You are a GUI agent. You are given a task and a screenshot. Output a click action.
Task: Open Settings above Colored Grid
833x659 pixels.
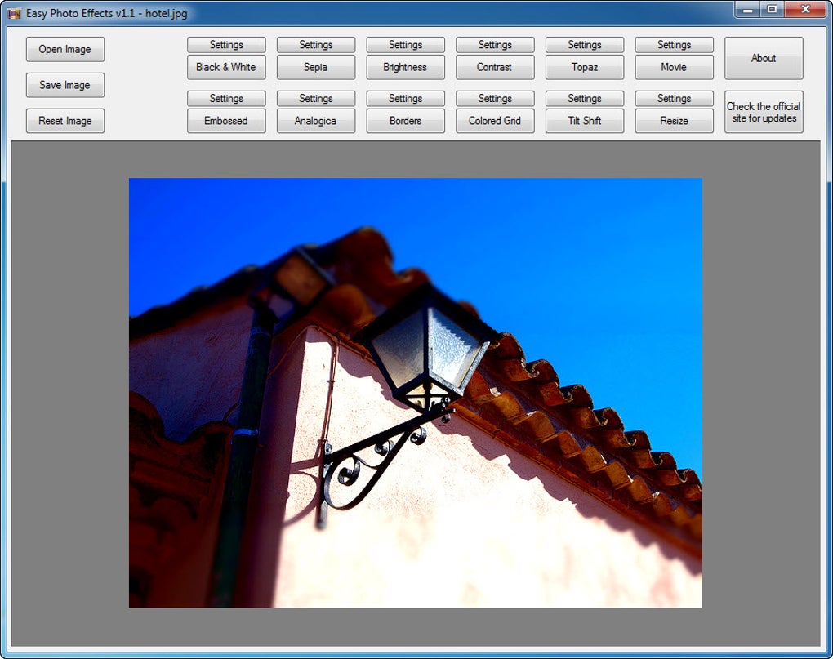click(495, 98)
